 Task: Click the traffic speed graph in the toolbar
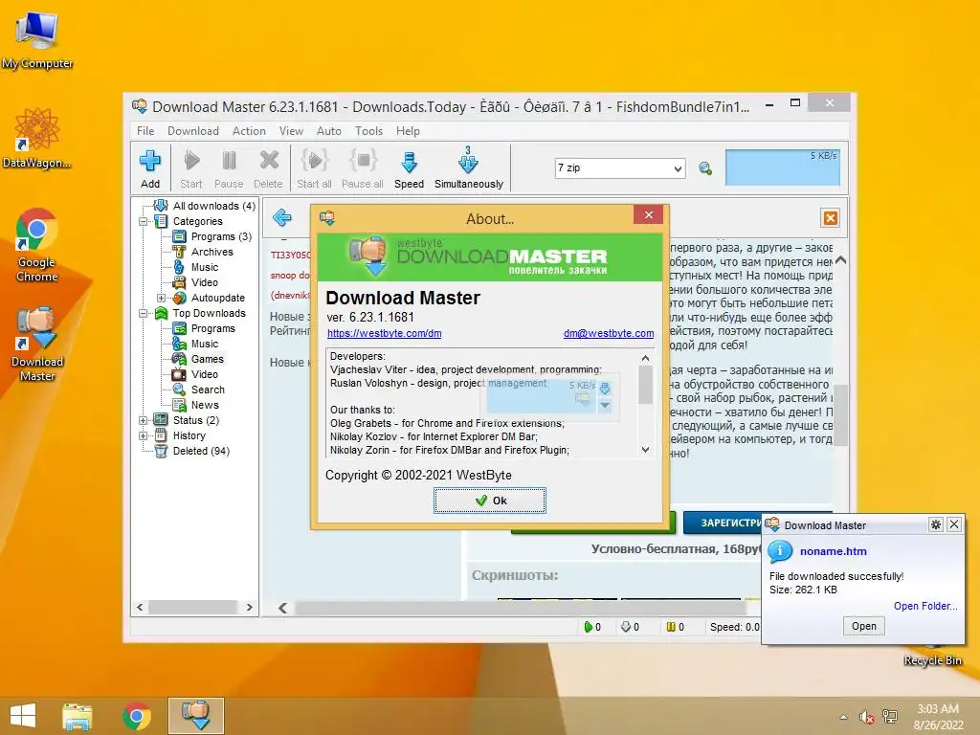[x=783, y=167]
